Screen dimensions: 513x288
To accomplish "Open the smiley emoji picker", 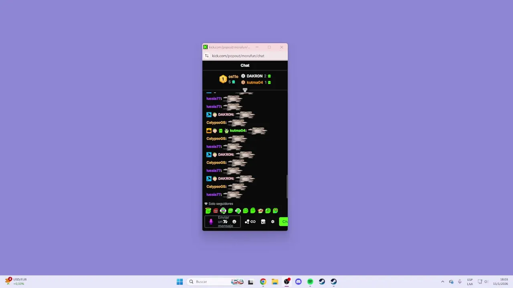I will [x=234, y=222].
